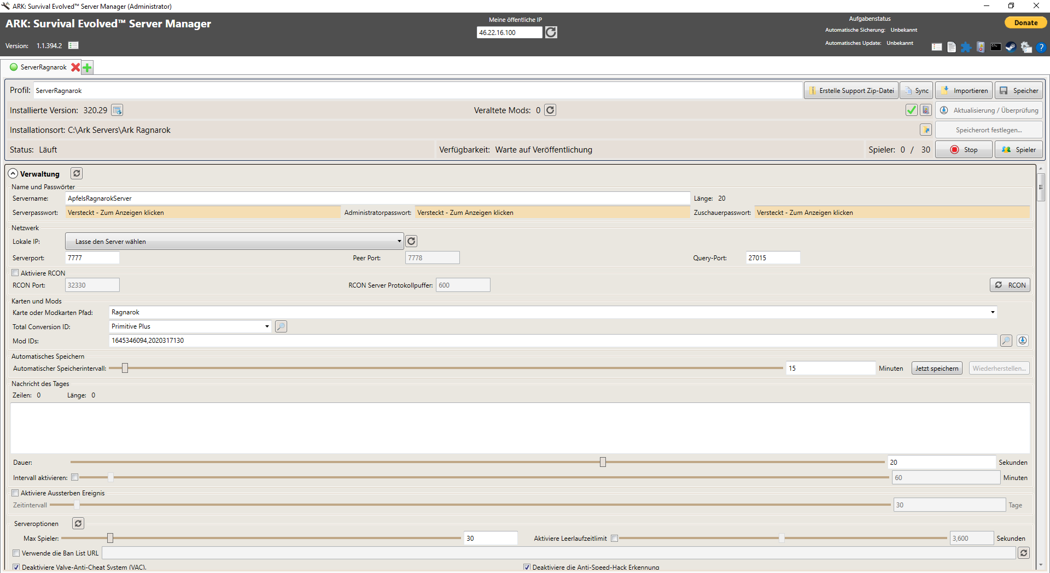The width and height of the screenshot is (1050, 573).
Task: Add a new server profile with plus
Action: click(87, 67)
